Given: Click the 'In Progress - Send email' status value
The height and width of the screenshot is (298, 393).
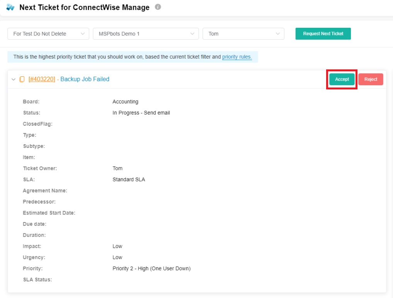Looking at the screenshot, I should pyautogui.click(x=141, y=113).
